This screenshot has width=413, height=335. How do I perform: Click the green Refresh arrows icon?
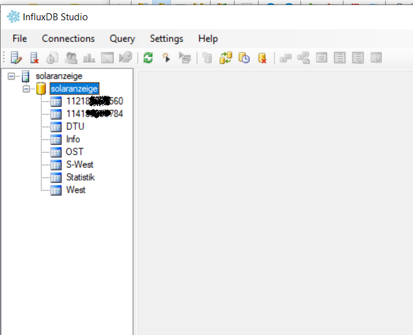[x=148, y=58]
